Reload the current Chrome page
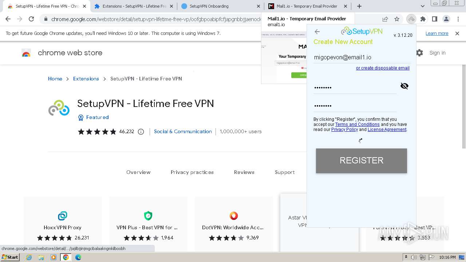Viewport: 466px width, 262px height. point(31,19)
